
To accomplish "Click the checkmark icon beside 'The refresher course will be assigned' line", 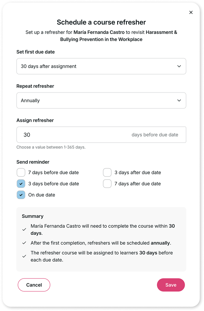I will coord(24,256).
